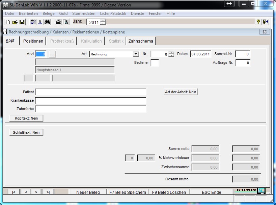
Task: Open the Gold menu
Action: pyautogui.click(x=63, y=14)
